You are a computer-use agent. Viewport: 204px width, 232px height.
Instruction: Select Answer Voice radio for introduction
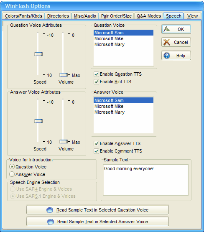pos(12,174)
